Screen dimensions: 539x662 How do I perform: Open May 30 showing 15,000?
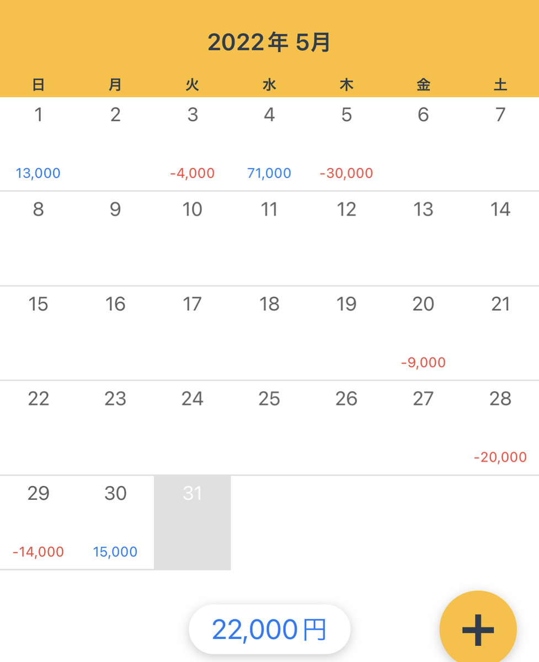[115, 522]
